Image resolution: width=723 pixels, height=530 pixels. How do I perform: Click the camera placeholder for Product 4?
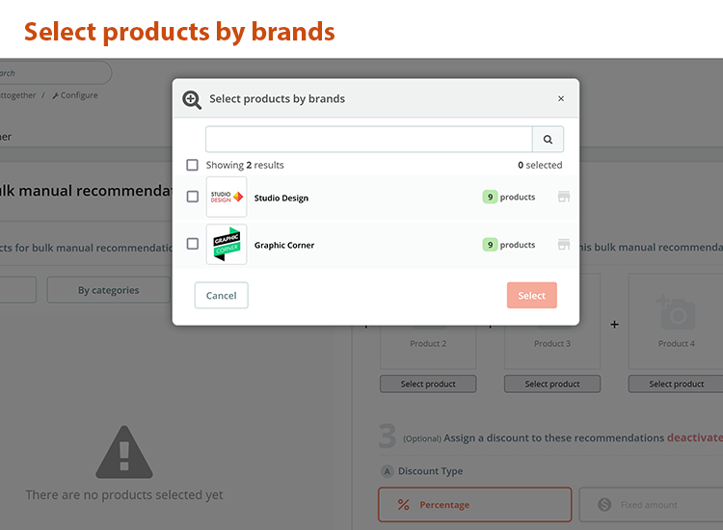coord(676,311)
